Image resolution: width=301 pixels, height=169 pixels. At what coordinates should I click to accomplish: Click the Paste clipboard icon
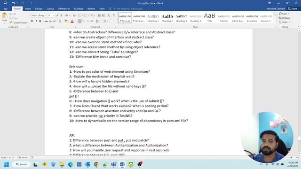coord(4,15)
